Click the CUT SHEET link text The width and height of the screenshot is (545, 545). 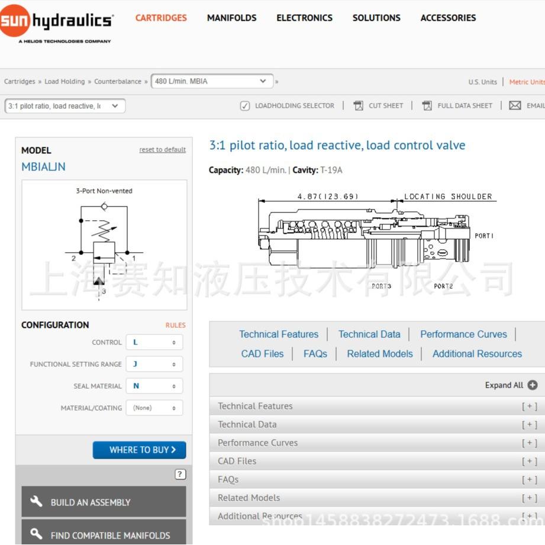pos(386,106)
